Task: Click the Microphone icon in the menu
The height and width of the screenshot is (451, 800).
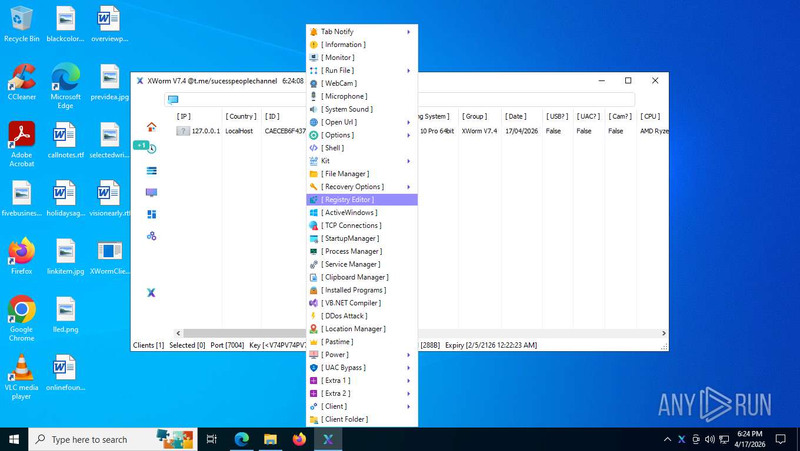Action: click(x=314, y=96)
